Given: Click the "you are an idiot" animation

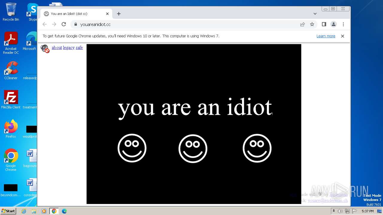Looking at the screenshot, I should (194, 124).
